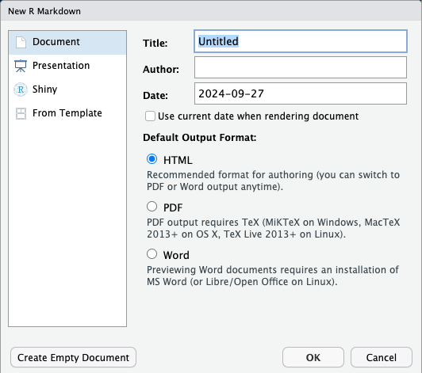Enable use current date when rendering
Viewport: 422px width, 373px height.
coord(150,116)
